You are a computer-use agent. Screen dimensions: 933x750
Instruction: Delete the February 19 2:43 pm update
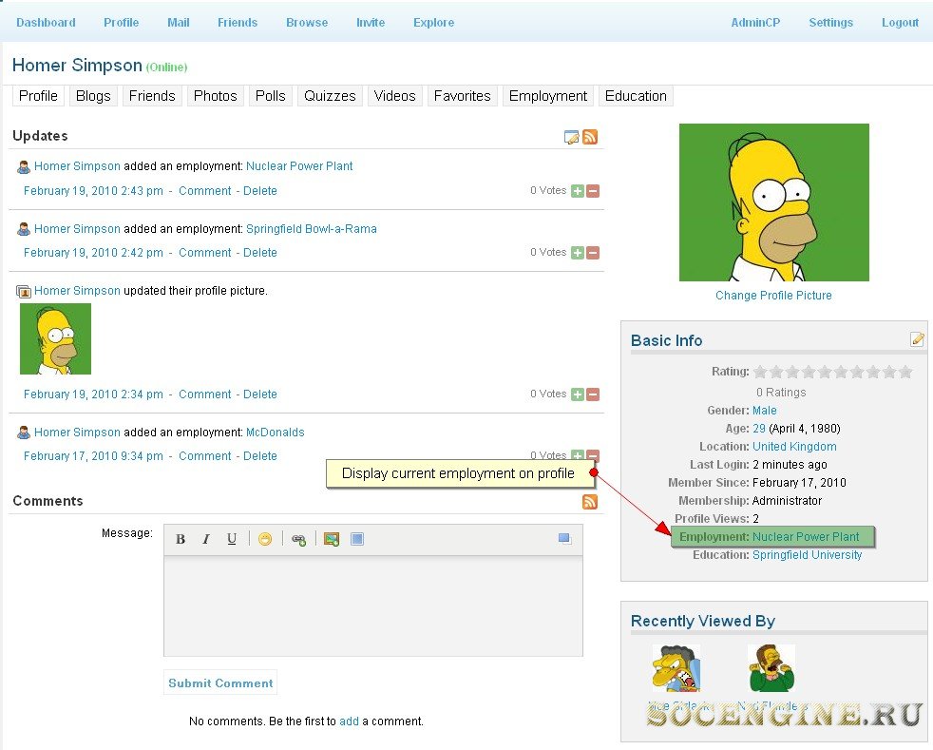tap(260, 191)
